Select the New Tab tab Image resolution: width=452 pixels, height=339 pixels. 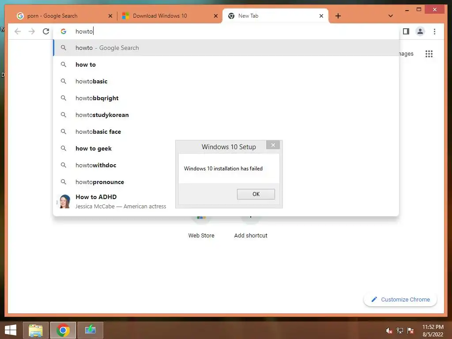pos(275,16)
